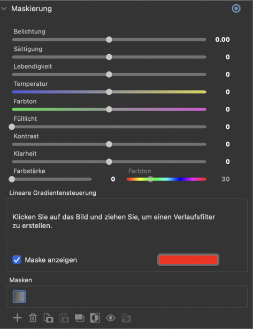Click the Temperatur slider handle

(109, 92)
